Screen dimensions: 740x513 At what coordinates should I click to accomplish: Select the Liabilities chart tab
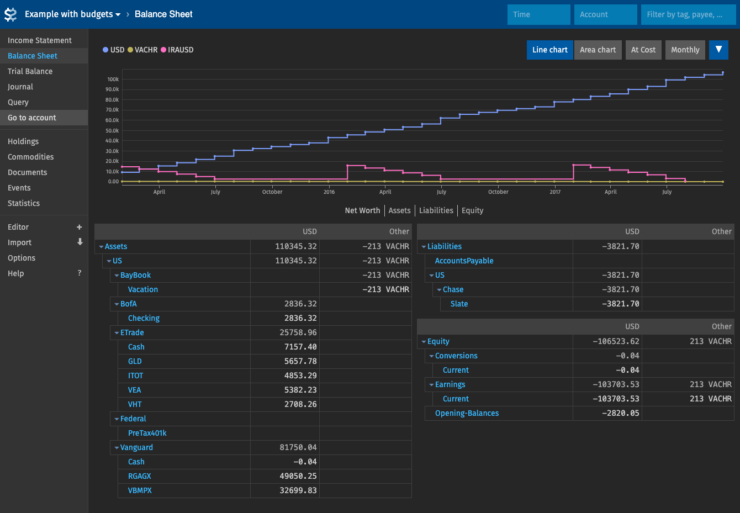click(x=436, y=210)
